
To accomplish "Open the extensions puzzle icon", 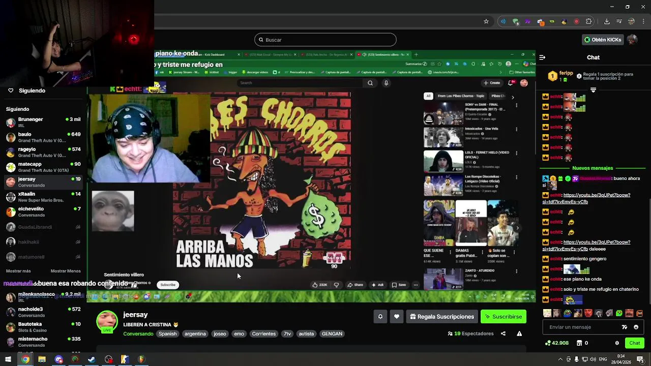I will [589, 21].
